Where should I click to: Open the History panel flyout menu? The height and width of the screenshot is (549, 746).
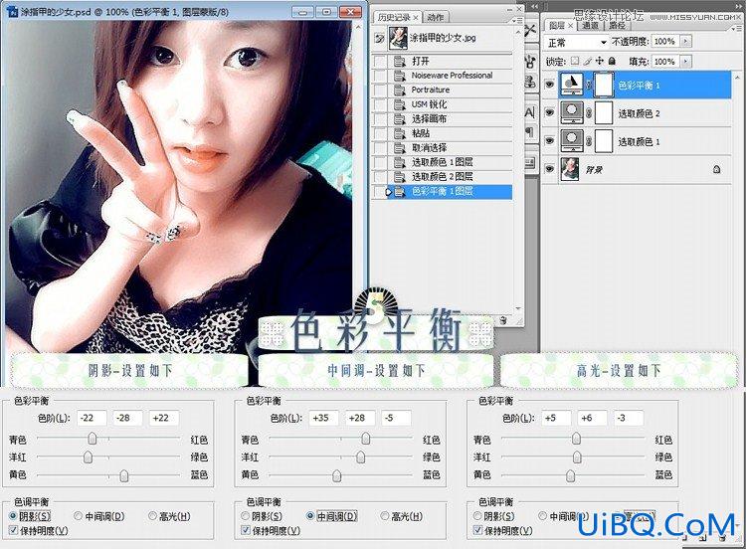click(516, 21)
